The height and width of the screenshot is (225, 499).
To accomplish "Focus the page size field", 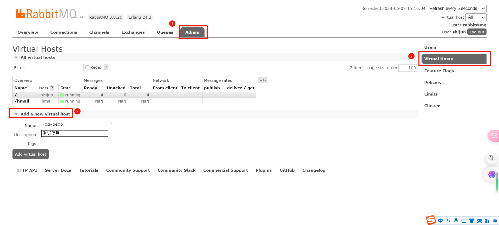I will pos(408,68).
